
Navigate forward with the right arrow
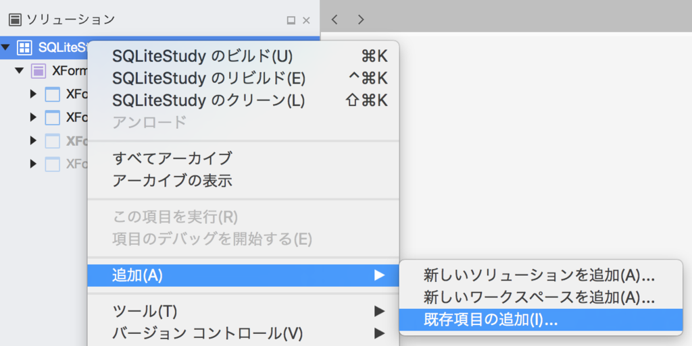[x=361, y=20]
